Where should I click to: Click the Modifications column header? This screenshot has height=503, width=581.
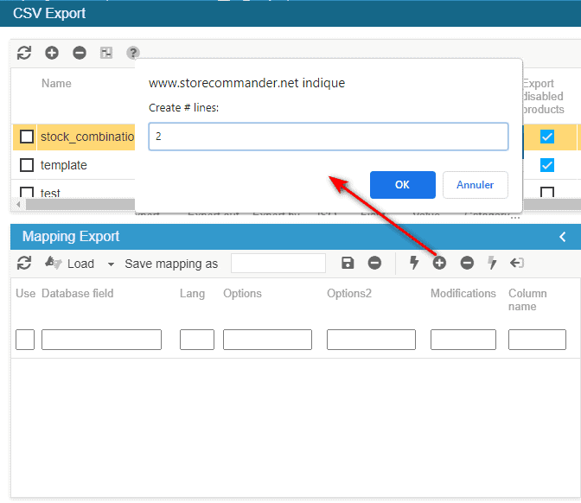point(463,294)
